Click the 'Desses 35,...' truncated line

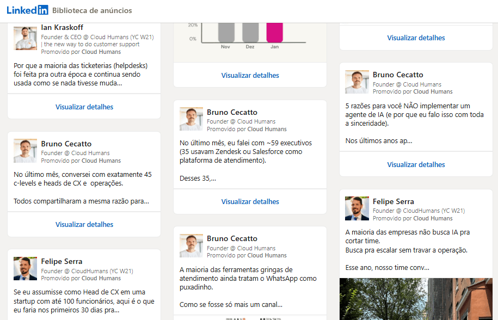coord(198,179)
